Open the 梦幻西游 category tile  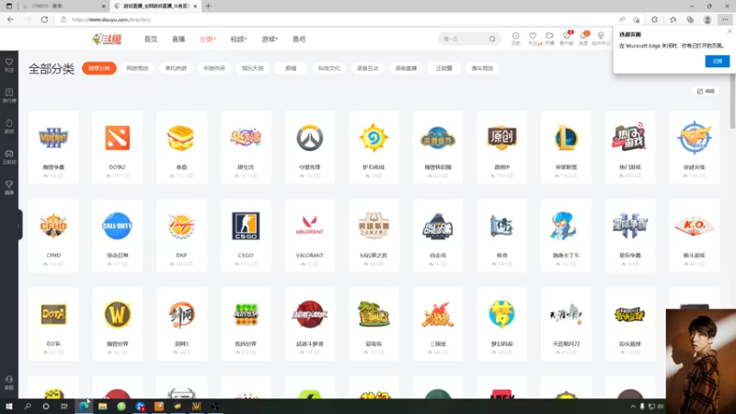tap(501, 324)
